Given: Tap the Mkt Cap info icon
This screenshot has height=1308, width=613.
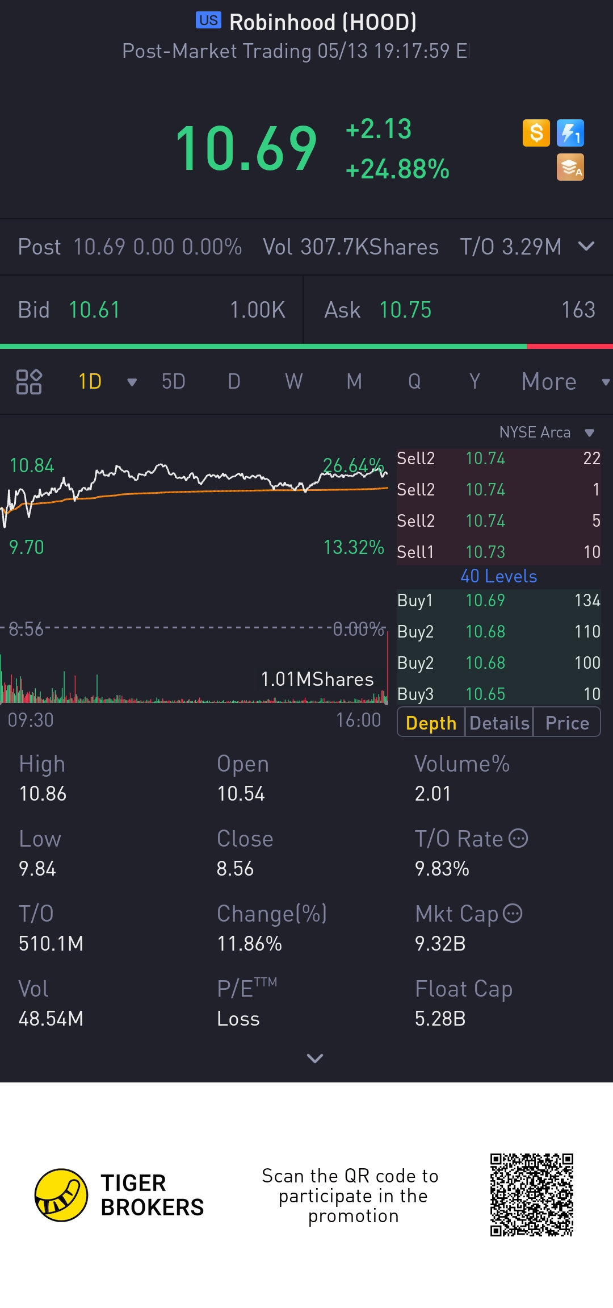Looking at the screenshot, I should click(x=513, y=913).
